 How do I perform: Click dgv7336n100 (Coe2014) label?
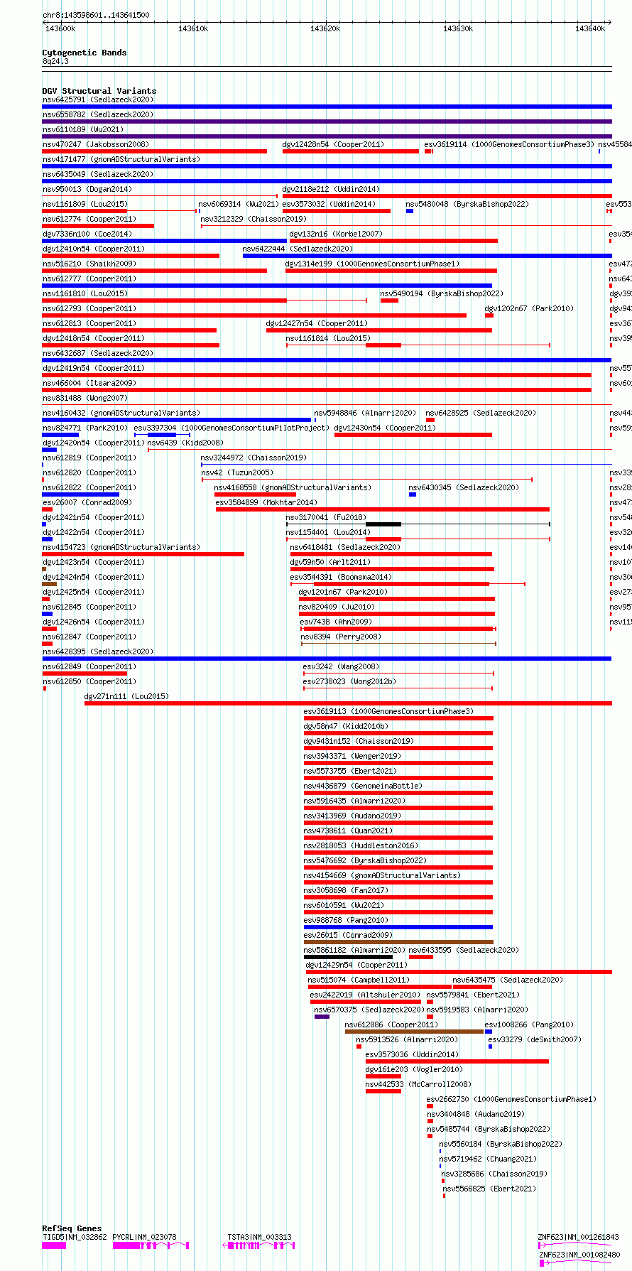click(x=87, y=234)
